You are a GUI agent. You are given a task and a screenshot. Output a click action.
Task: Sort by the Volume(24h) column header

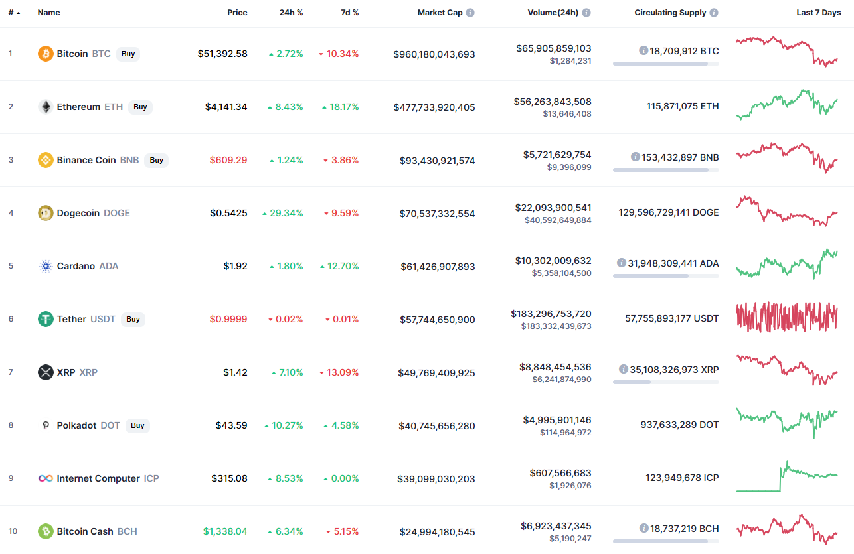[x=553, y=13]
